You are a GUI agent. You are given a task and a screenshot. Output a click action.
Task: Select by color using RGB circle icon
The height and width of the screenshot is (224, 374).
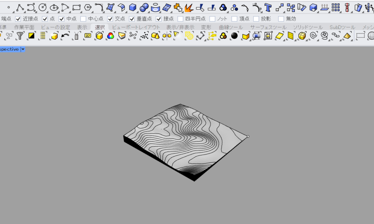click(110, 35)
